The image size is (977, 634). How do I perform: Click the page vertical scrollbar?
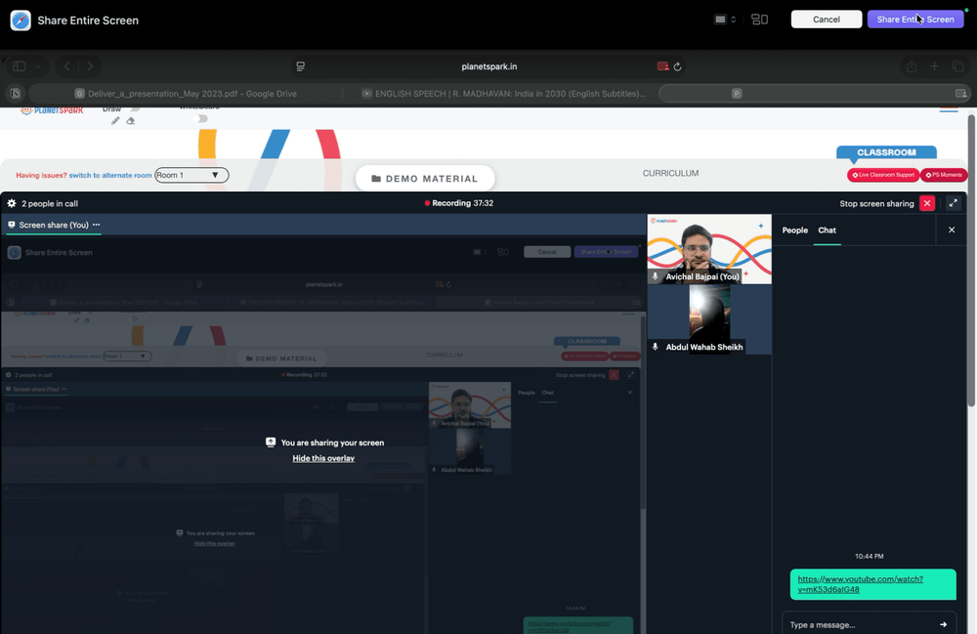click(971, 262)
